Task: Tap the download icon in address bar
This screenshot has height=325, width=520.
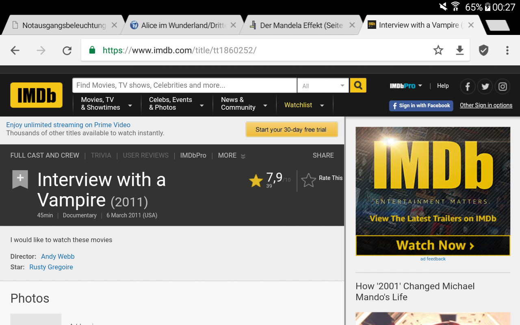Action: (460, 50)
